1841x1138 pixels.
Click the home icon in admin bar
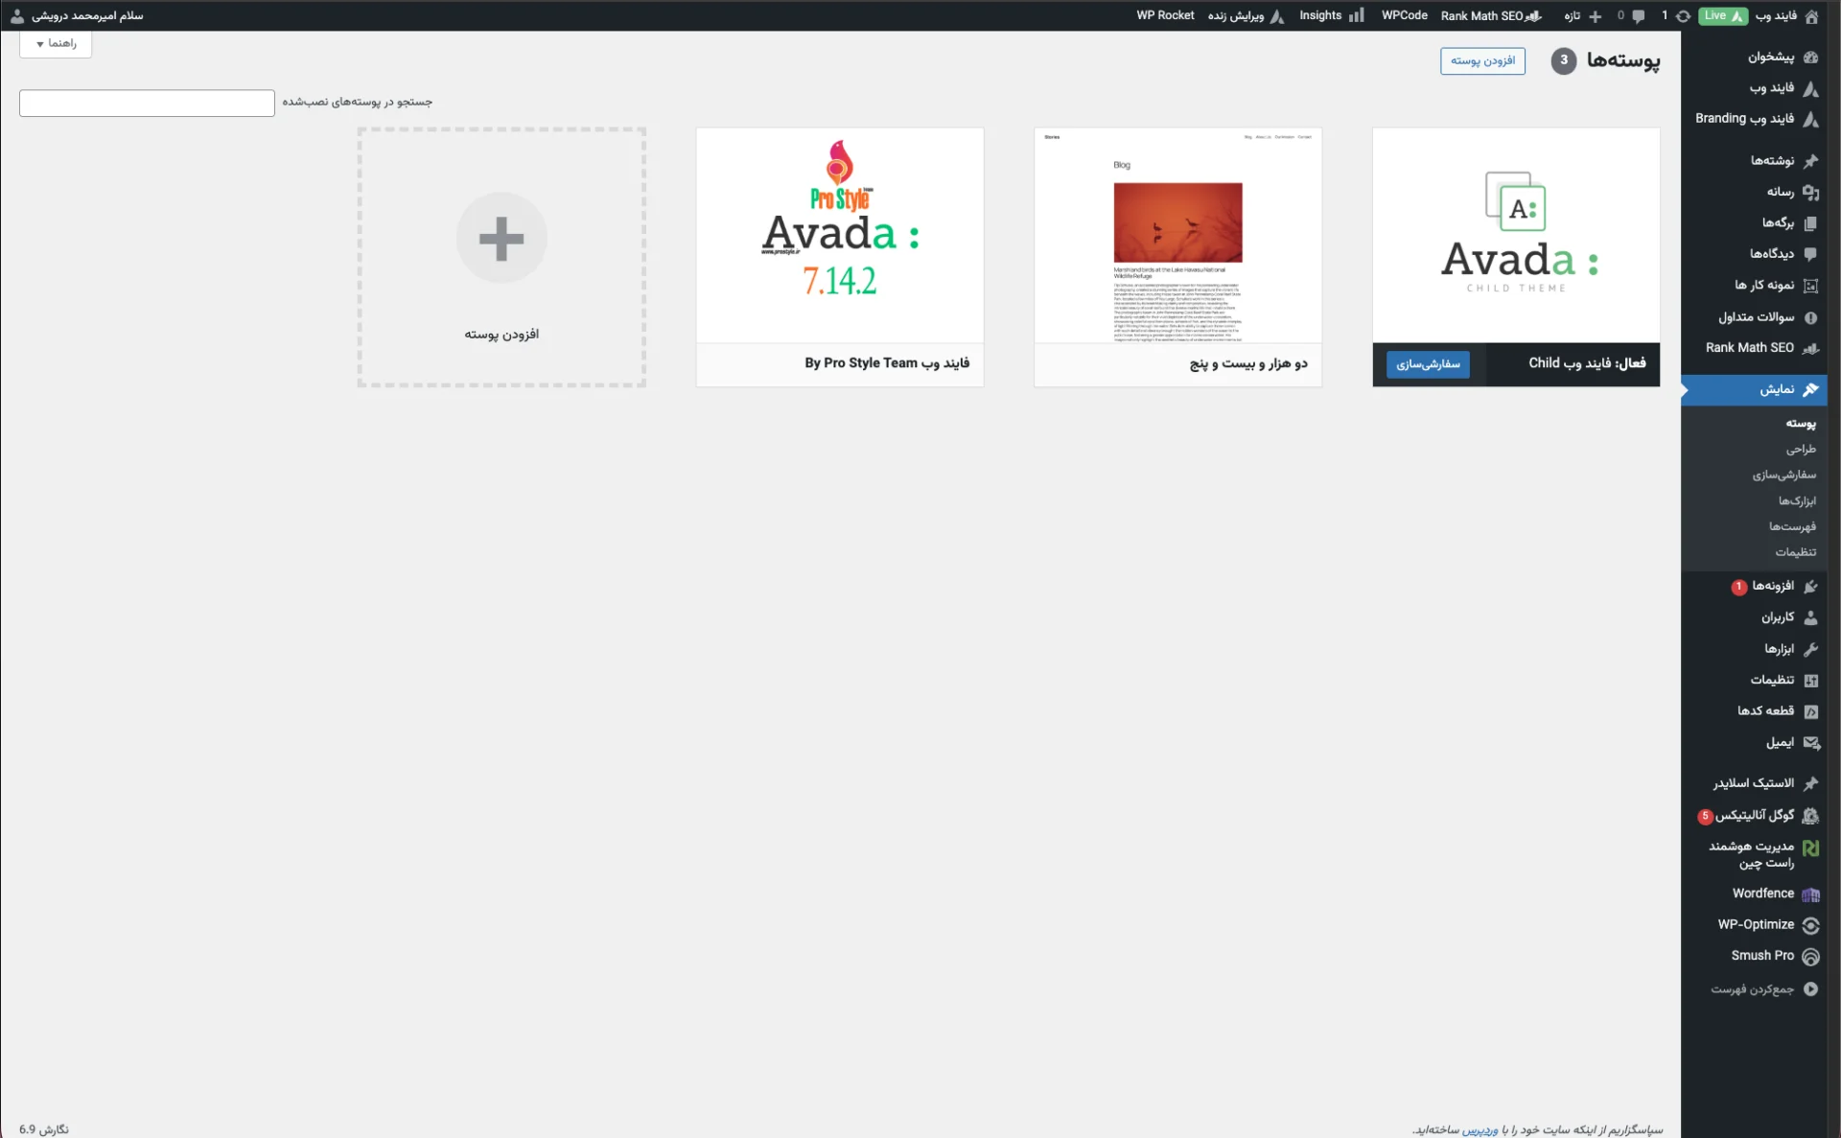(x=1811, y=16)
